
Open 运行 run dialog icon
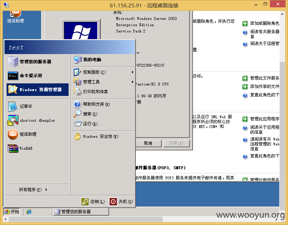(78, 124)
